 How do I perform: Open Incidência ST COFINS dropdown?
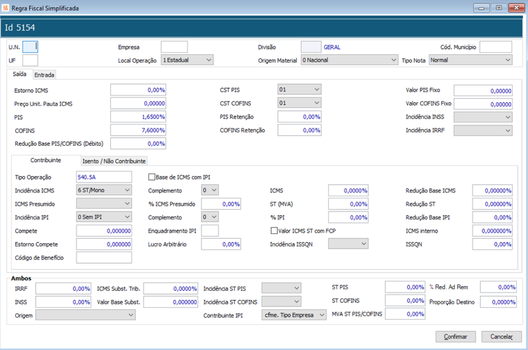(282, 302)
